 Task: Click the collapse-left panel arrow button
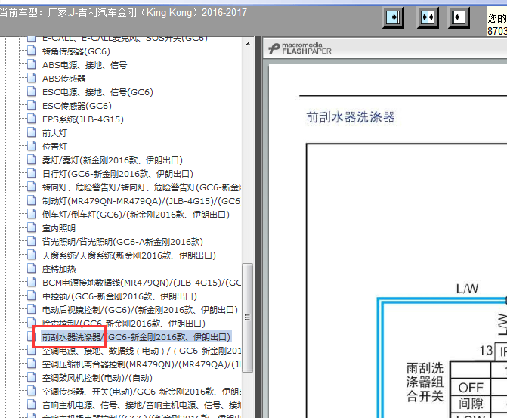[459, 17]
